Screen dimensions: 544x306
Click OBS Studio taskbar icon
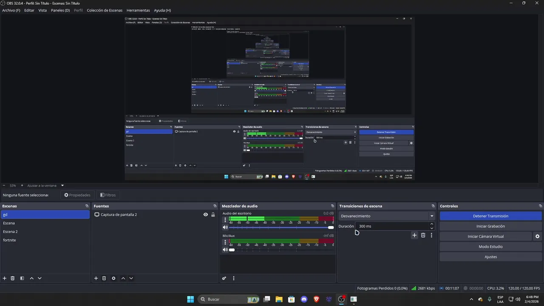coord(341,299)
